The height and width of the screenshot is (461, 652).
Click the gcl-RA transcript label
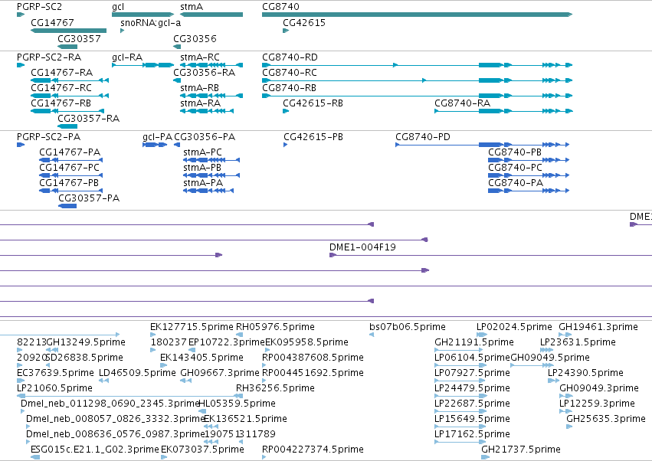pos(127,57)
